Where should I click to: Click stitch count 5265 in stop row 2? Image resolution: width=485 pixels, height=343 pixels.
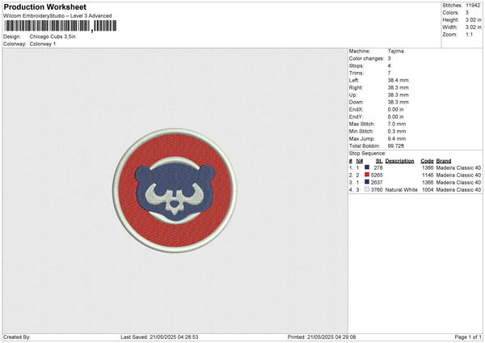[x=377, y=176]
